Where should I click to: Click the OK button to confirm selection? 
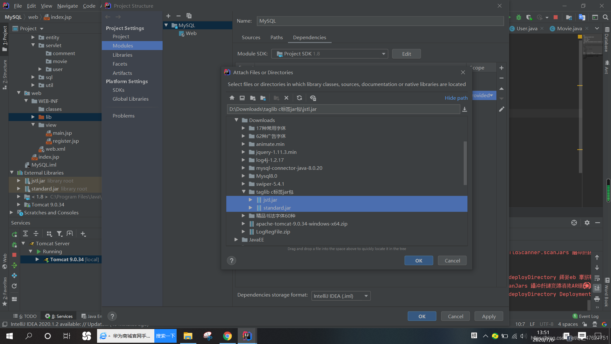(x=419, y=261)
